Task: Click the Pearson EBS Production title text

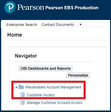Action: click(x=72, y=8)
